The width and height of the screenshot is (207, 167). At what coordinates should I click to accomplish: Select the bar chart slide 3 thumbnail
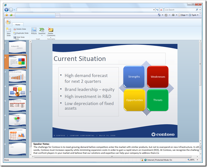pyautogui.click(x=18, y=76)
